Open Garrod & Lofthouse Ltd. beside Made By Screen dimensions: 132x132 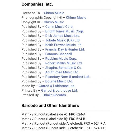click(57, 86)
